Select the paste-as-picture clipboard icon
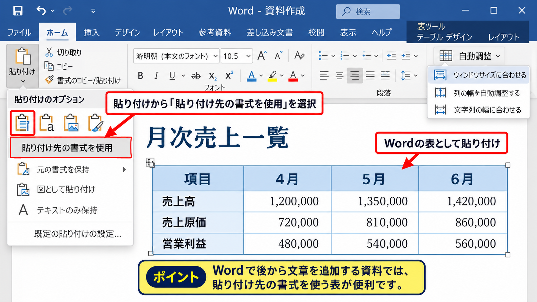The width and height of the screenshot is (537, 302). click(x=71, y=123)
